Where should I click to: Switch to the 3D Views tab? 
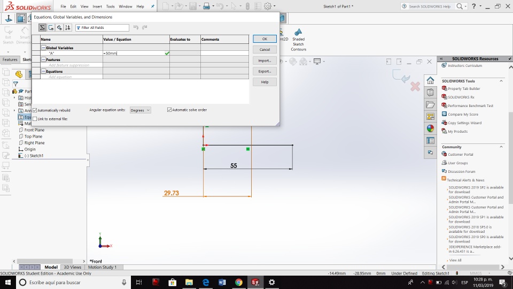72,267
